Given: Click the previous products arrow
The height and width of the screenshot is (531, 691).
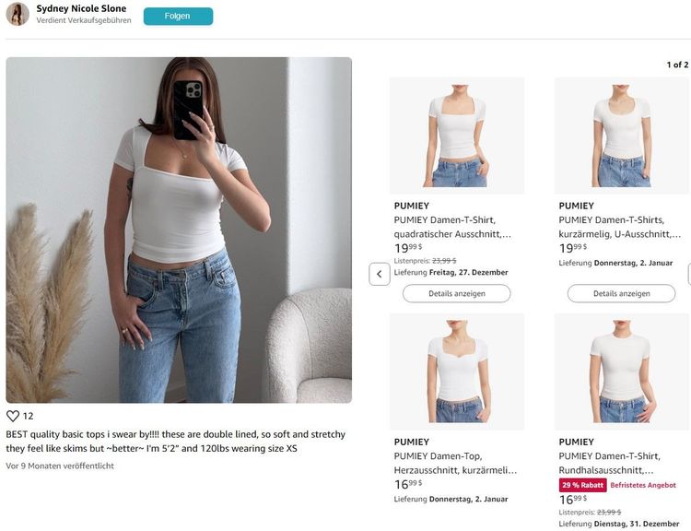Looking at the screenshot, I should click(x=380, y=274).
